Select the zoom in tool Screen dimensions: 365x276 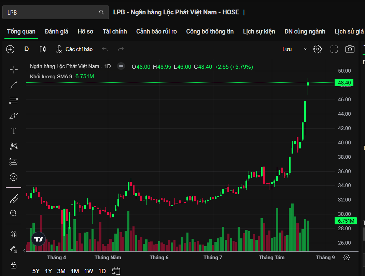point(13,213)
